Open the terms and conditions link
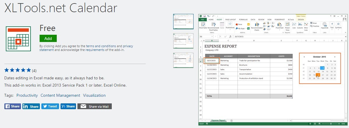Screen dimensions: 349x128 click(x=101, y=46)
